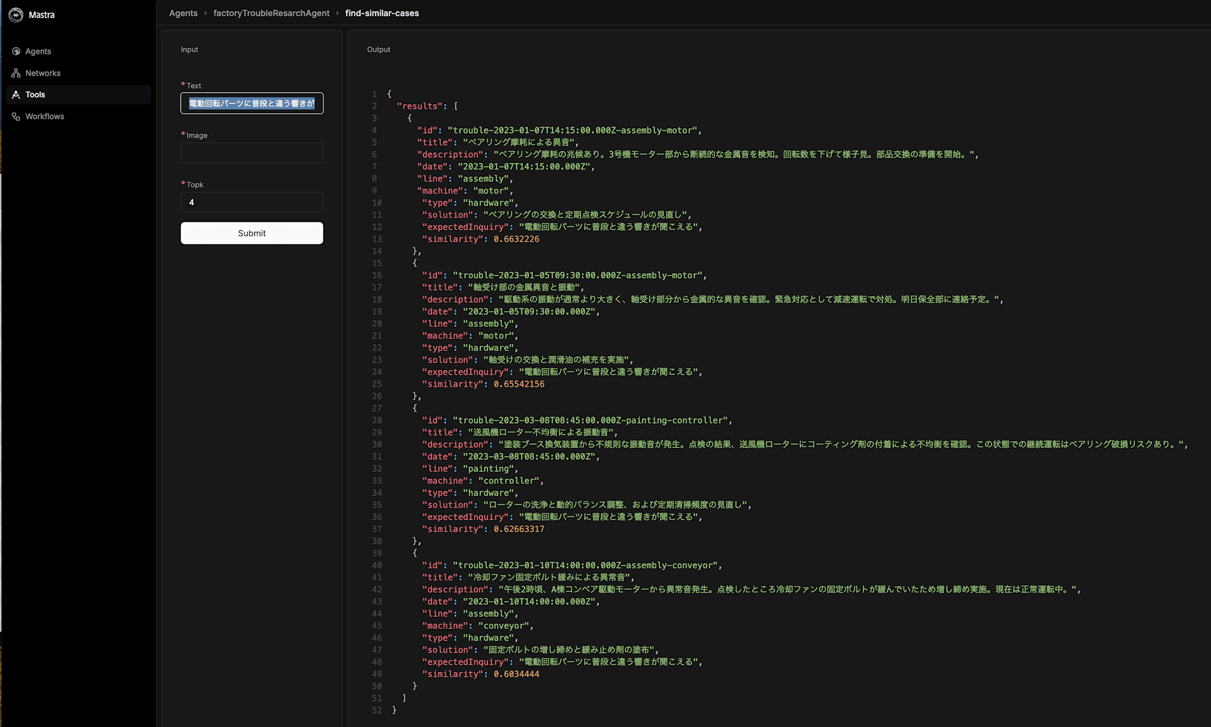
Task: Open the factoryTroubleResarchAgent breadcrumb
Action: (271, 13)
